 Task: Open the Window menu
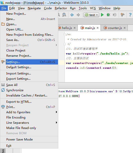pos(104,8)
